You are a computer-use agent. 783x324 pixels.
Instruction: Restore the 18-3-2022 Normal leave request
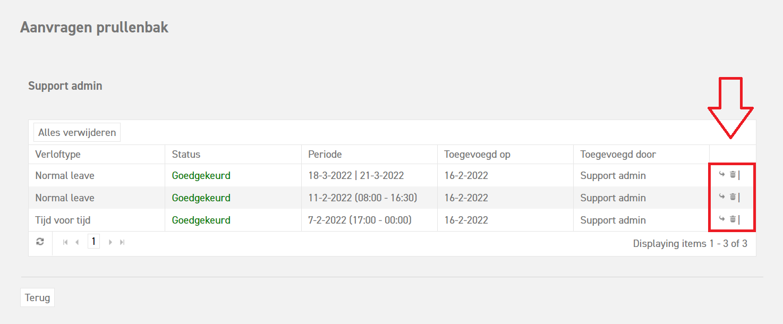pyautogui.click(x=722, y=174)
